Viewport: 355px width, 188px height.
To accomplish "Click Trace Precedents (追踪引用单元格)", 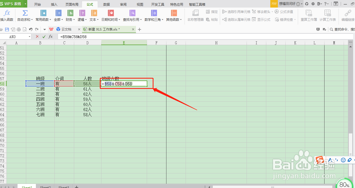I will coord(236,12).
